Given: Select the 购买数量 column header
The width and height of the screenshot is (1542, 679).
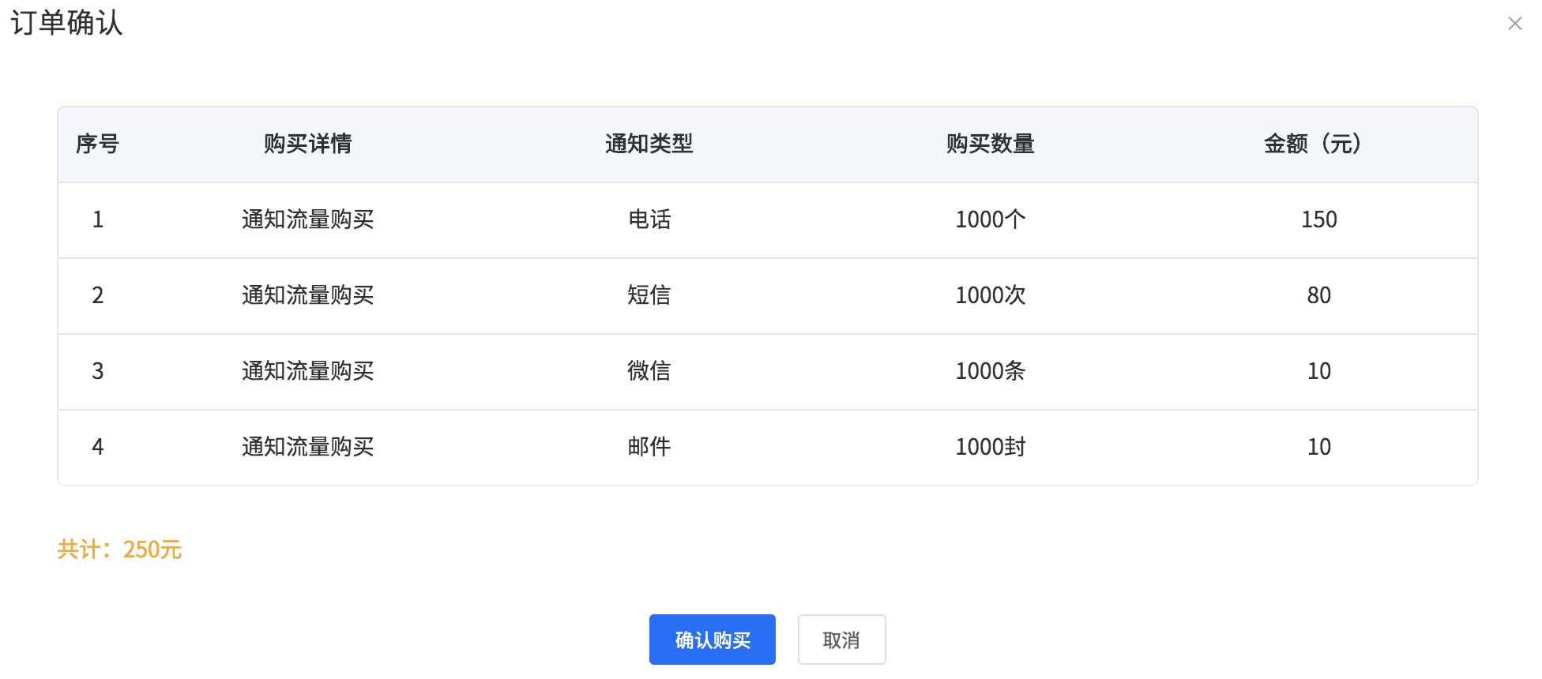Looking at the screenshot, I should pos(990,144).
